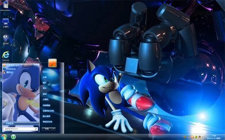This screenshot has width=225, height=140.
Task: Open the taskbar clock and date
Action: 214,137
